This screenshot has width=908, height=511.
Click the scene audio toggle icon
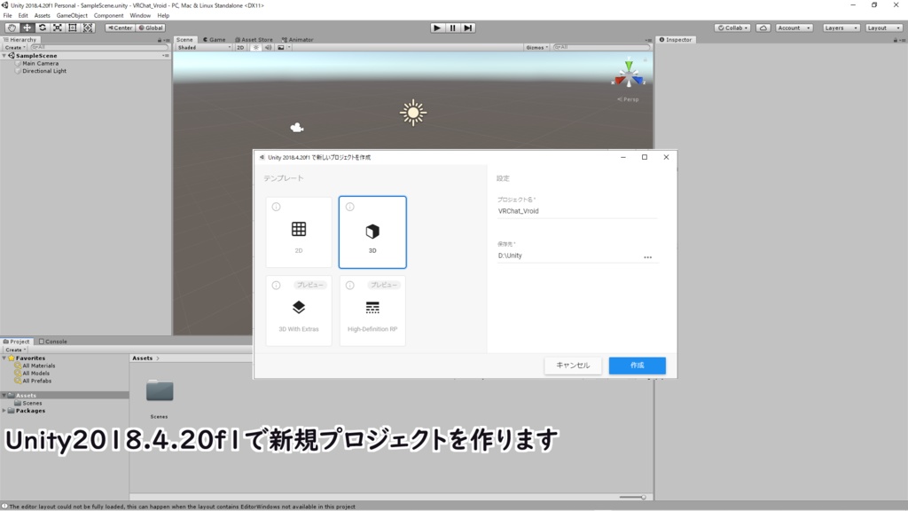[x=270, y=47]
